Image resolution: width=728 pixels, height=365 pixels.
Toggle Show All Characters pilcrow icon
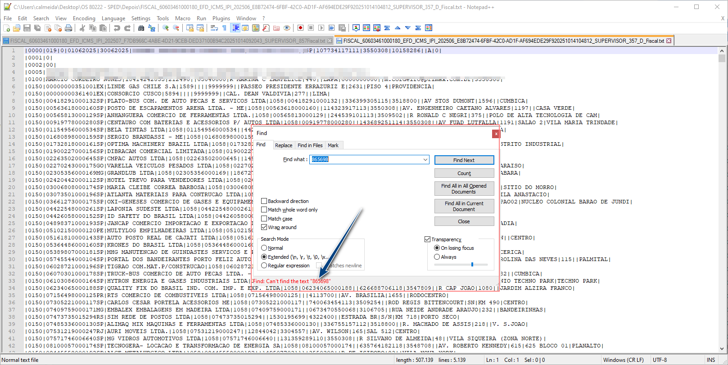pyautogui.click(x=224, y=28)
